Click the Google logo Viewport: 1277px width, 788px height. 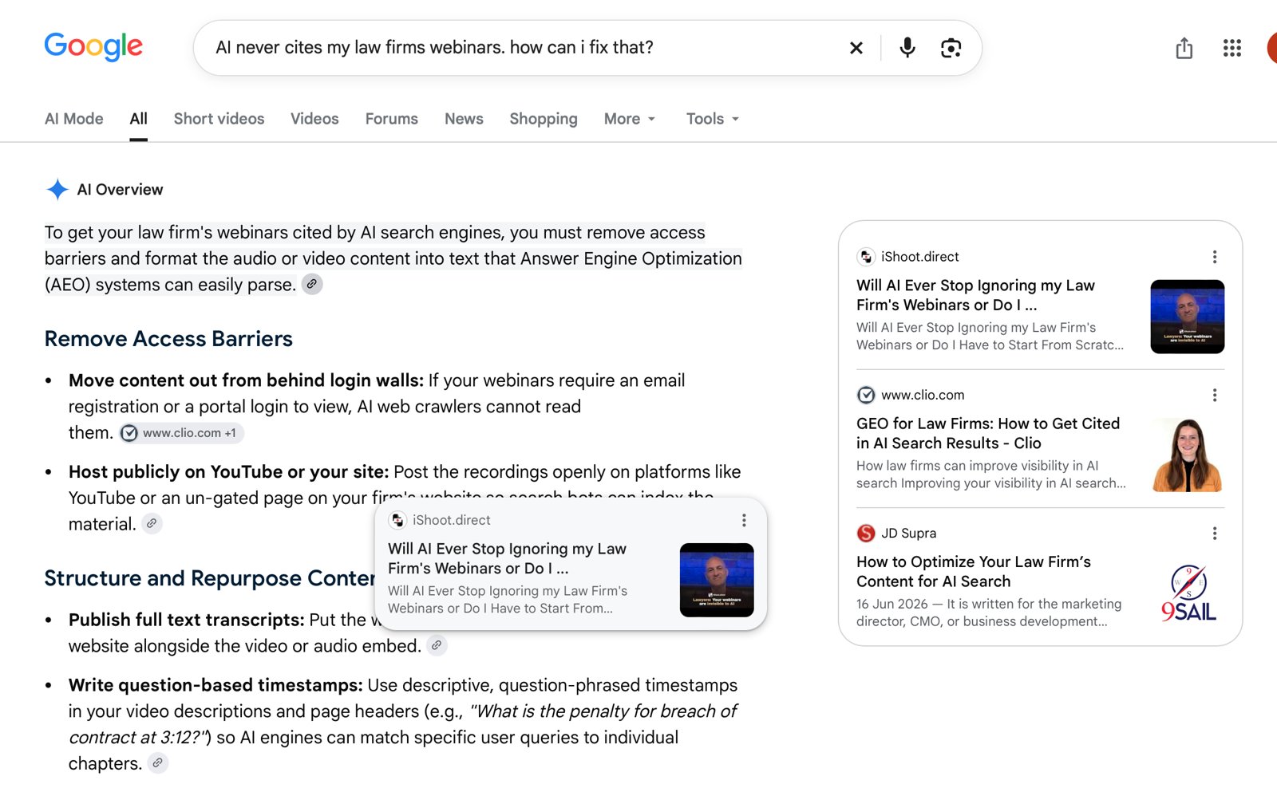[93, 46]
